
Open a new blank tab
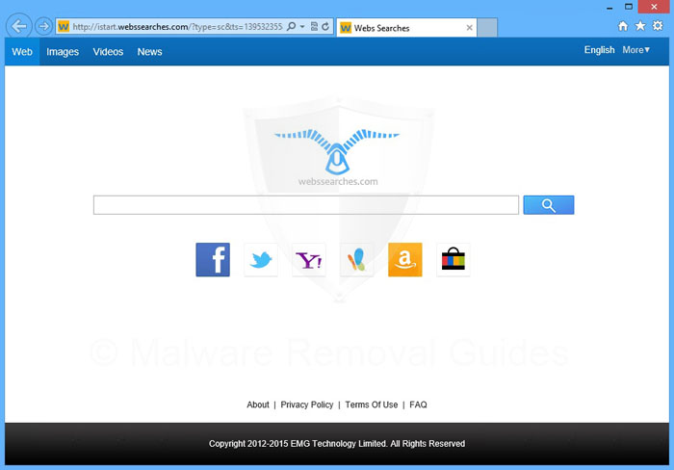(x=487, y=28)
